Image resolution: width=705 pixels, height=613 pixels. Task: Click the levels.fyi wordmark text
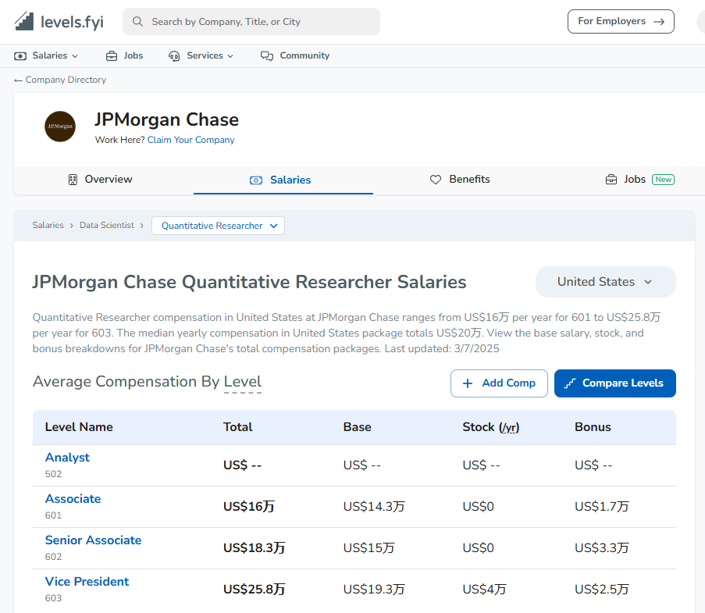point(72,22)
